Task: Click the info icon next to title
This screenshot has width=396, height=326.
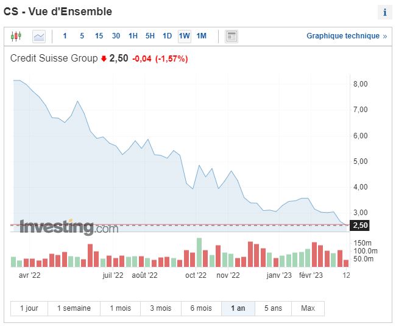Action: (384, 12)
